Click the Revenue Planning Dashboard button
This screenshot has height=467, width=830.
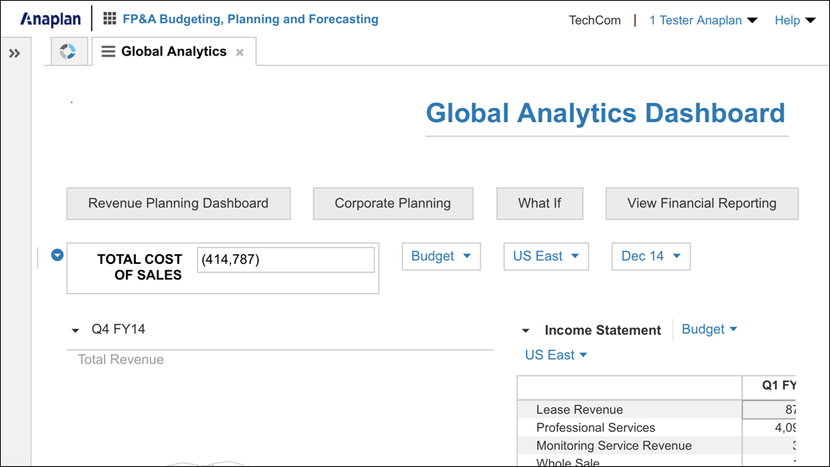178,203
